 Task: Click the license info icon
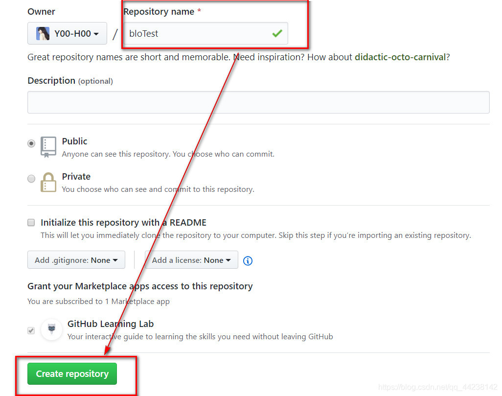coord(248,261)
